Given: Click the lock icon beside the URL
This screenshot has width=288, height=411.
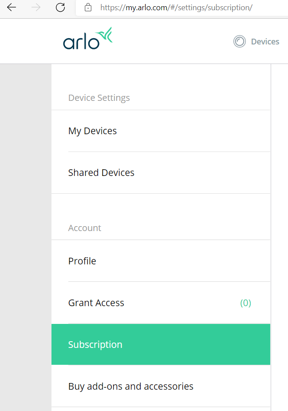Looking at the screenshot, I should click(88, 8).
